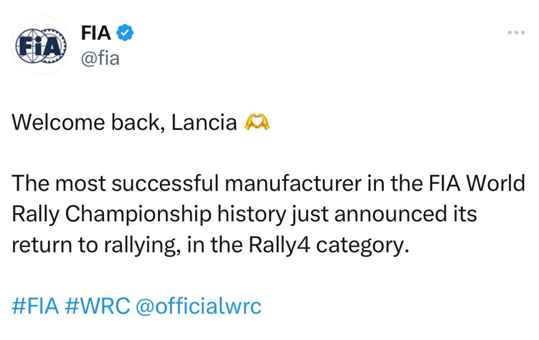Click the "Welcome back, Lancia" text

pyautogui.click(x=124, y=122)
